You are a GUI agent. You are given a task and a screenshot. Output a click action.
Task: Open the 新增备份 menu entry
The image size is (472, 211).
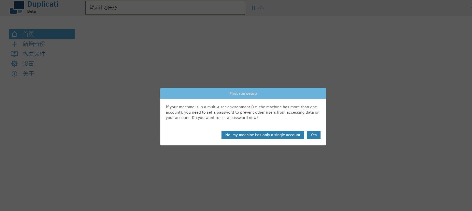(x=34, y=44)
